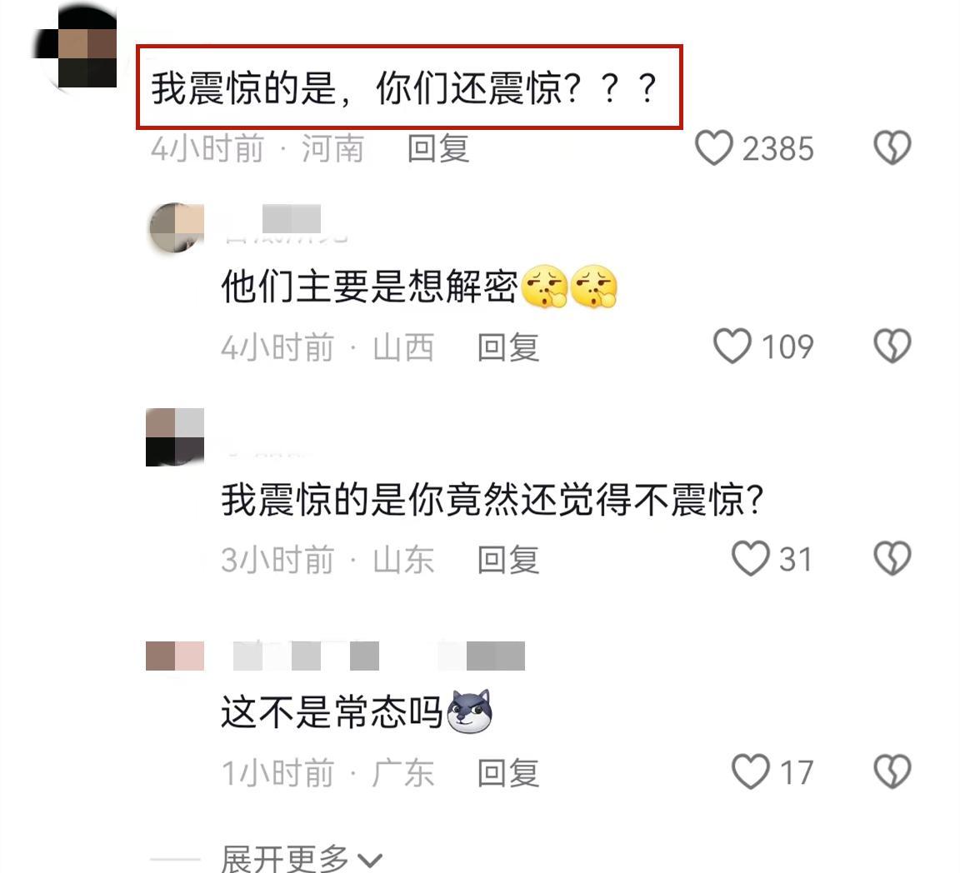Tap broken heart on 山西 reply
Image resolution: width=960 pixels, height=873 pixels.
click(x=892, y=347)
